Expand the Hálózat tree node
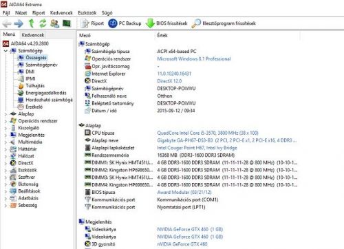This screenshot has width=344, height=249. (6, 156)
